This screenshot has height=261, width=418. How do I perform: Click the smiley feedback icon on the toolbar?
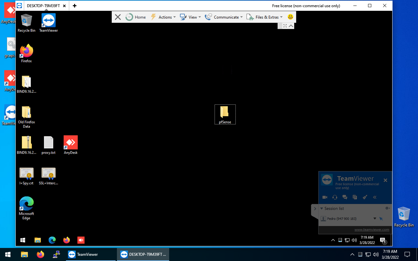(x=290, y=17)
